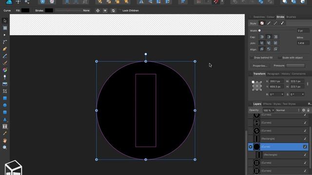The image size is (312, 175).
Task: Hide nested (Rectangle) under selected Curve
Action: point(305,155)
